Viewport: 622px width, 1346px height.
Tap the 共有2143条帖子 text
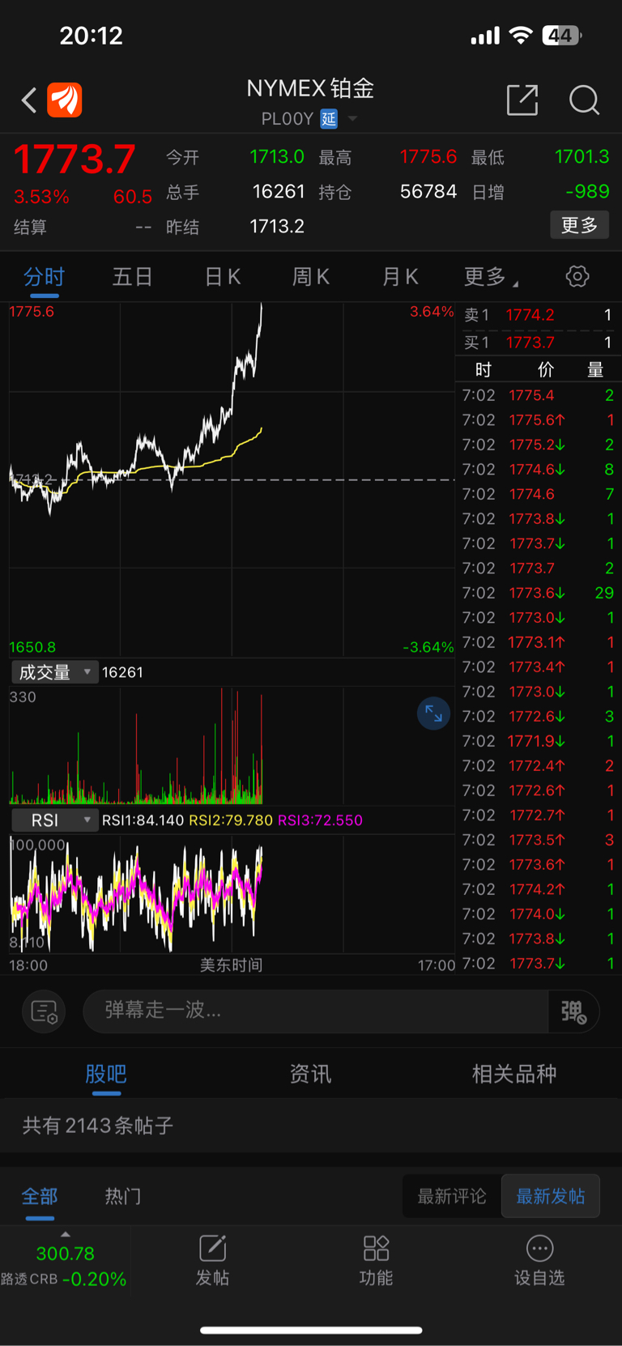pyautogui.click(x=98, y=1126)
